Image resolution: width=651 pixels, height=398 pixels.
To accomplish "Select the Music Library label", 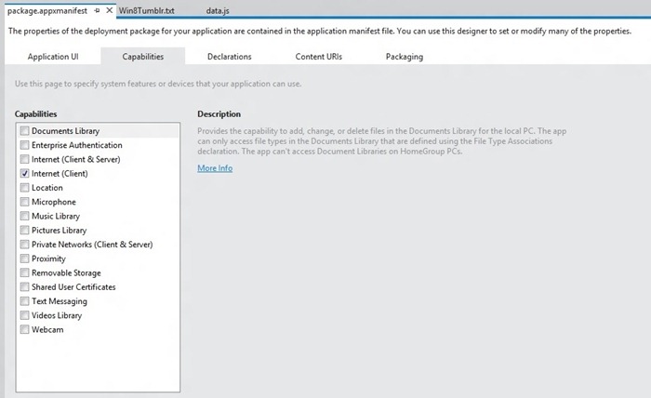I will tap(56, 216).
